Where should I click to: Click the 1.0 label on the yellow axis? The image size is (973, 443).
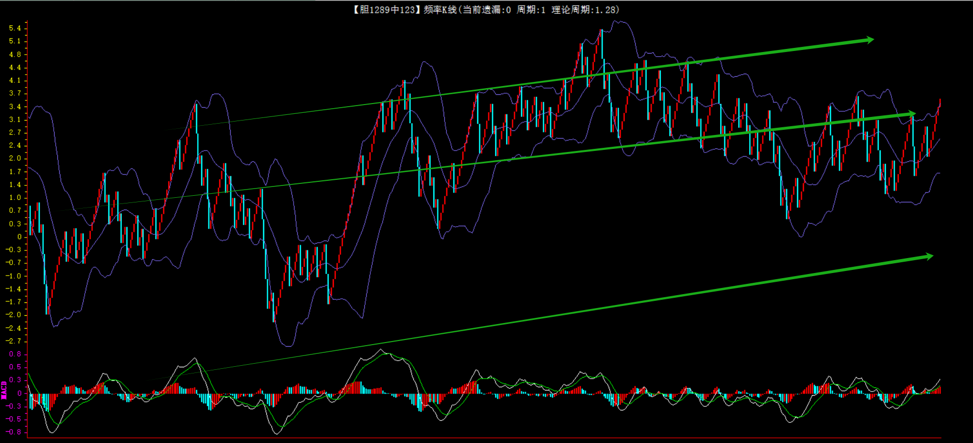click(x=15, y=197)
